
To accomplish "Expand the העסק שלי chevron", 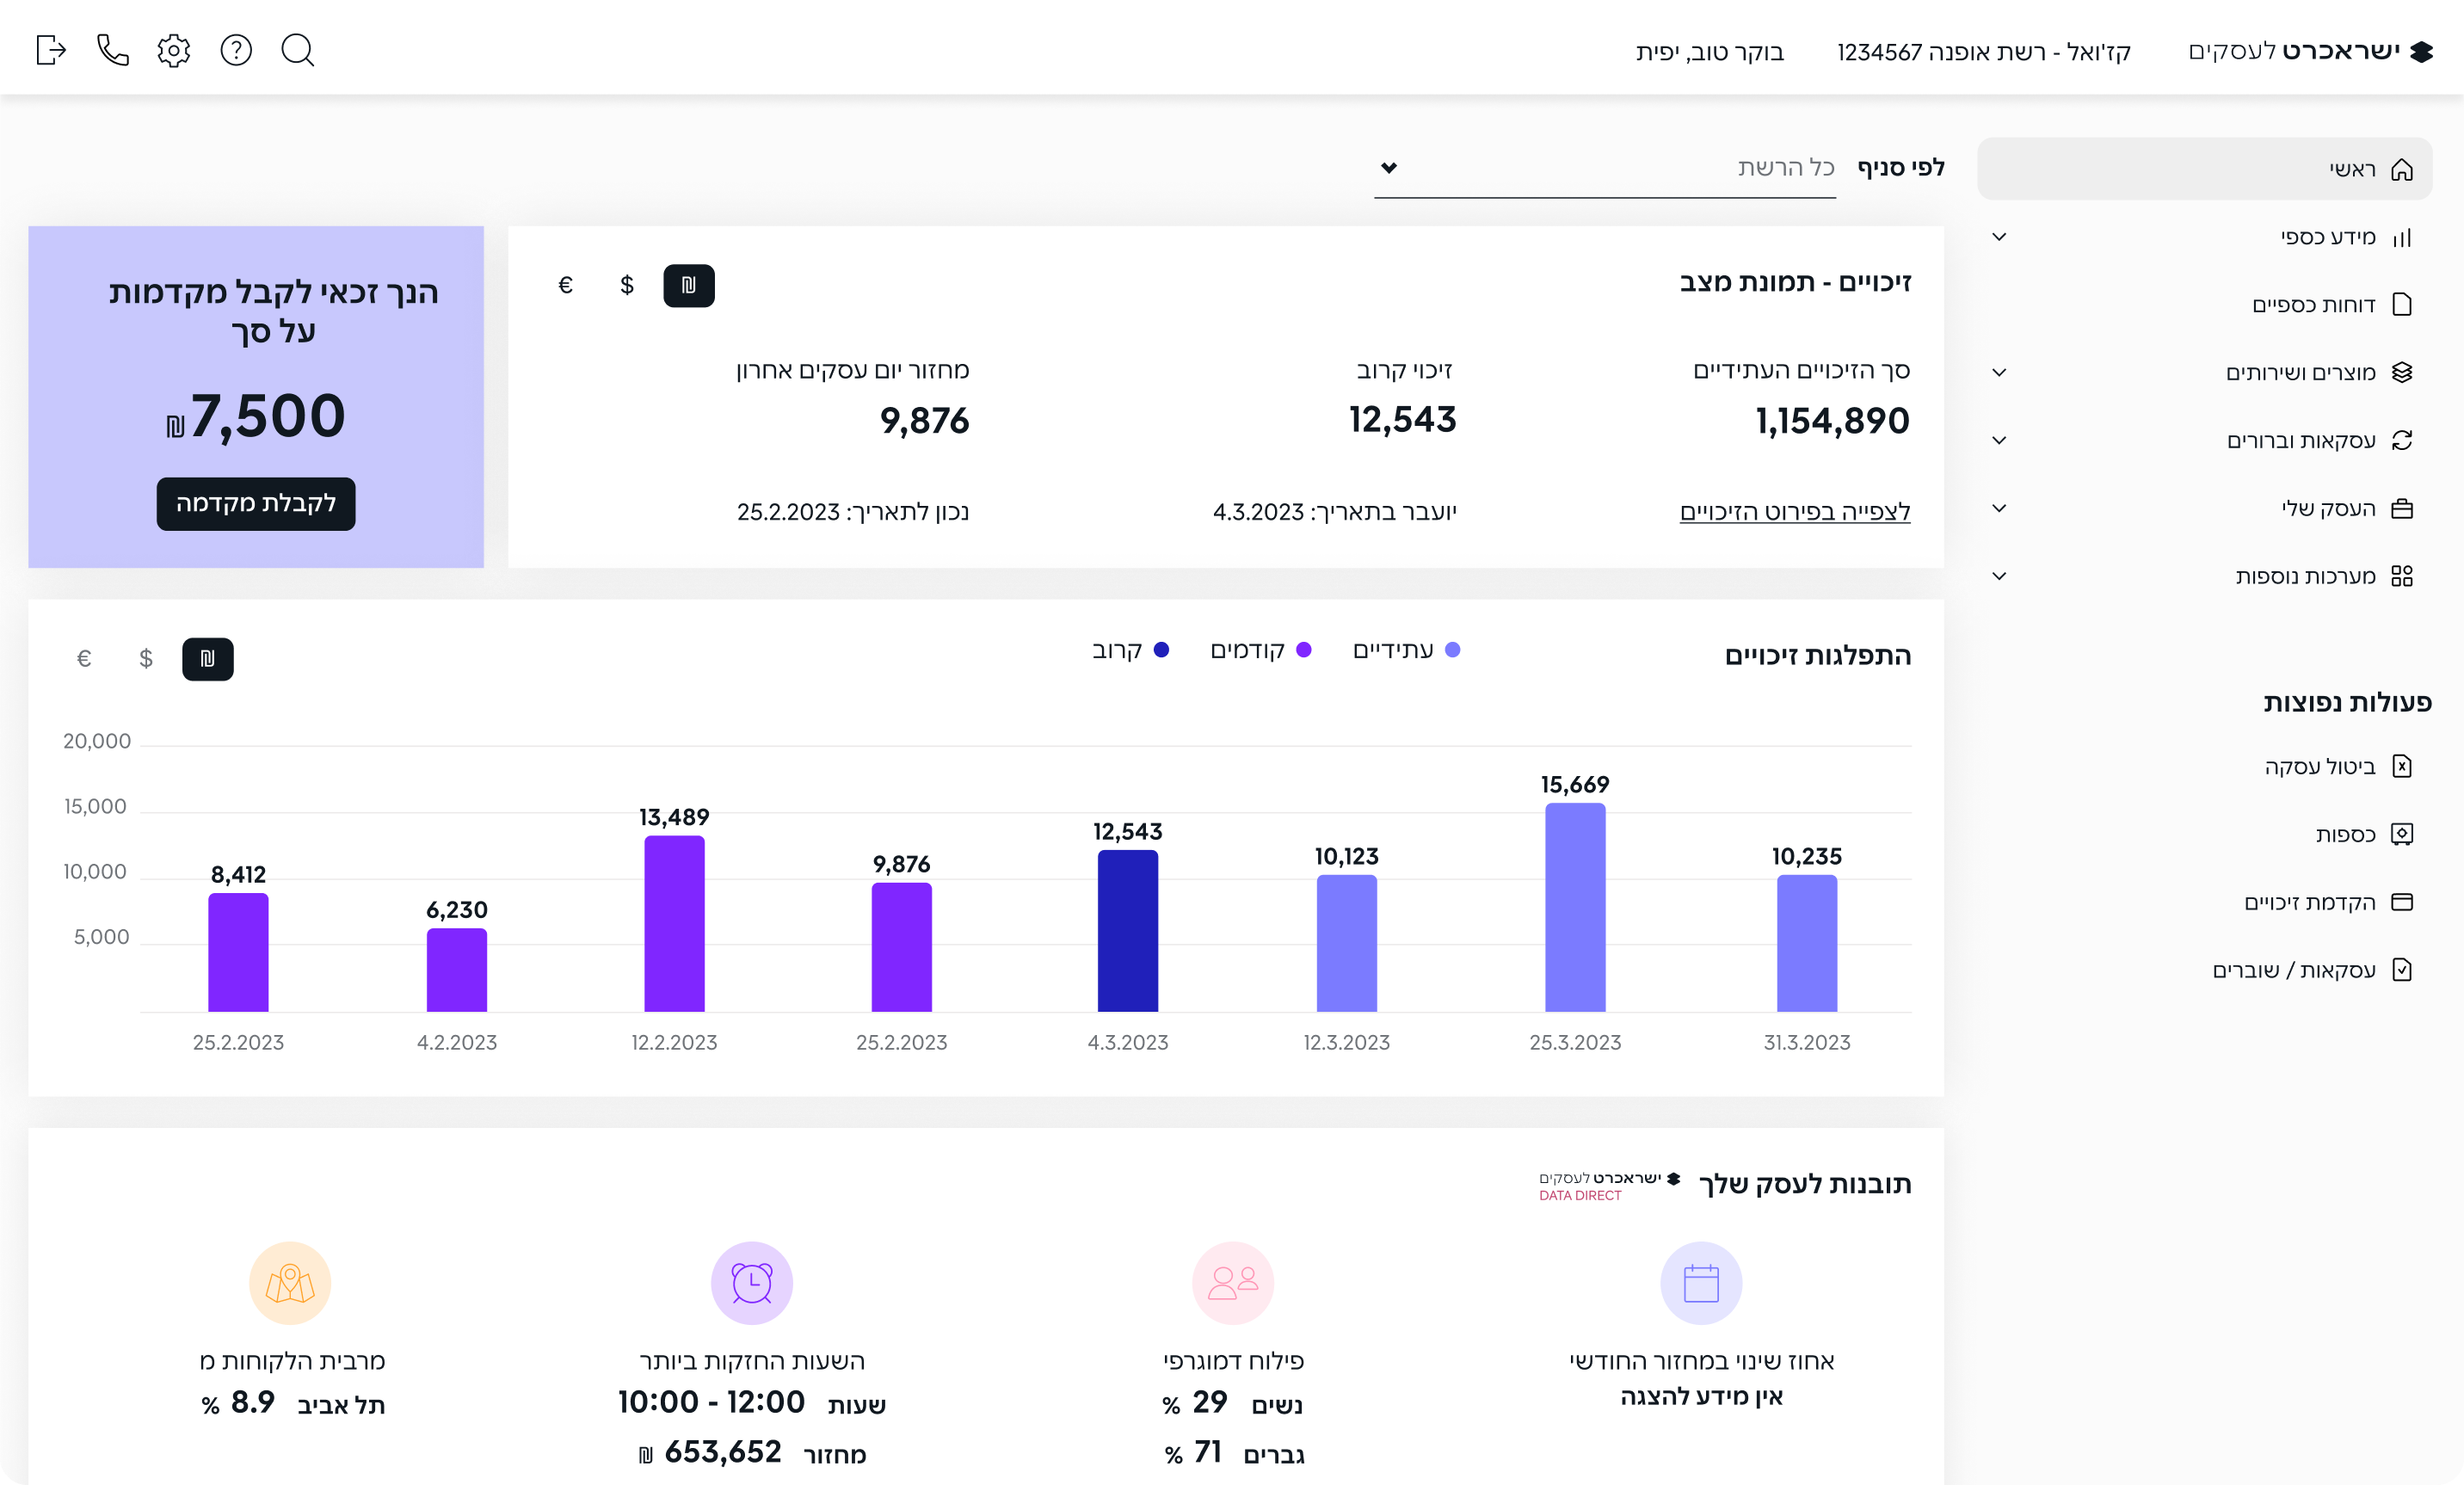I will point(1999,508).
